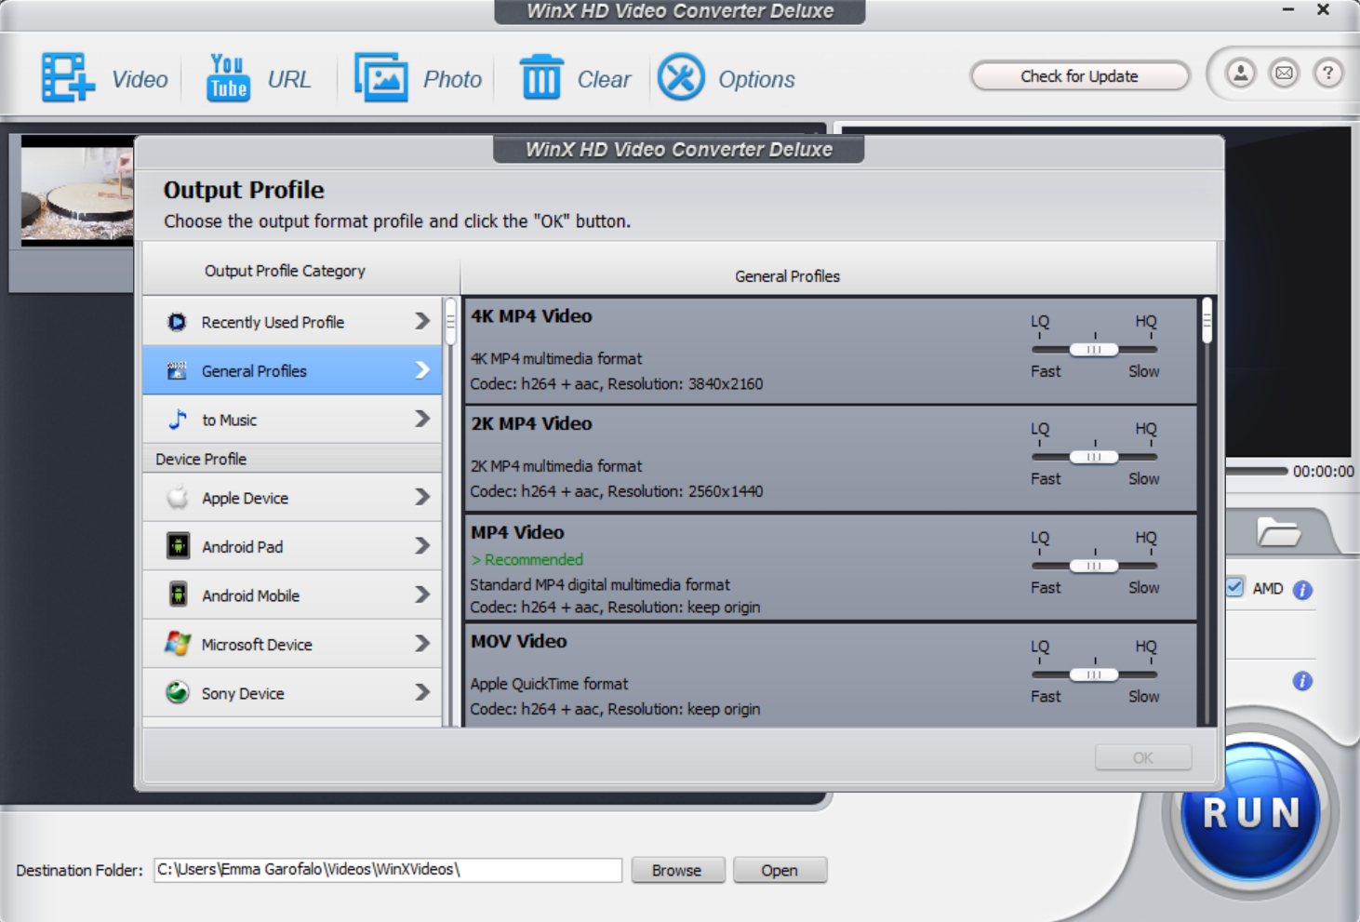Expand the Apple Device category
This screenshot has width=1360, height=922.
[291, 498]
